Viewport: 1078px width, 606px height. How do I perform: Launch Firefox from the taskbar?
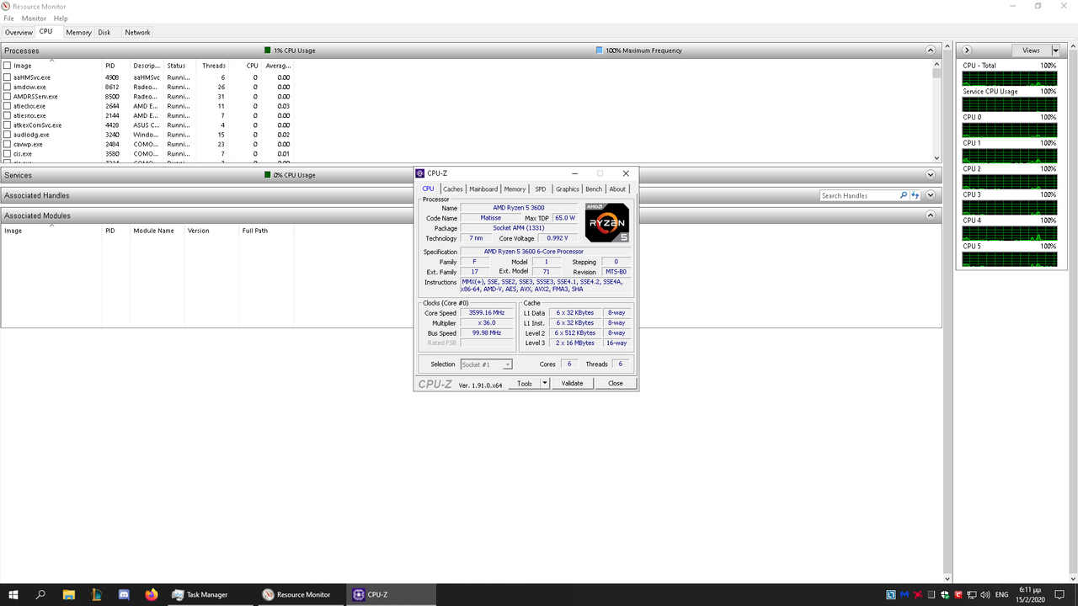(x=151, y=594)
